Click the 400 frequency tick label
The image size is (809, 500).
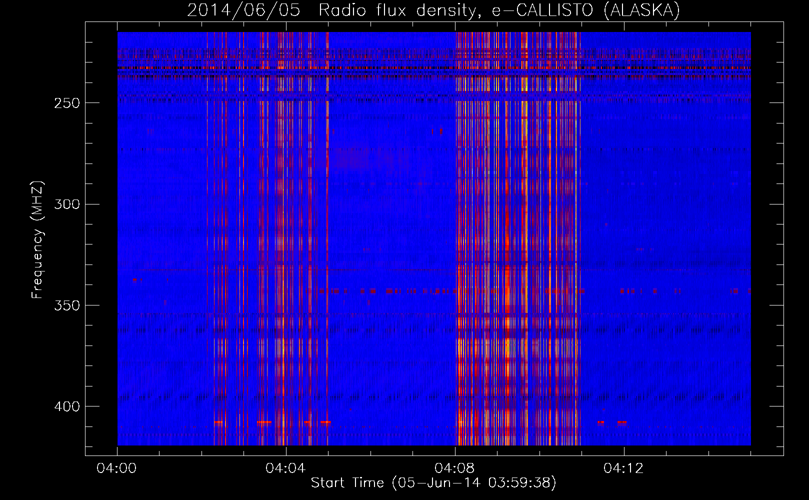click(x=67, y=406)
